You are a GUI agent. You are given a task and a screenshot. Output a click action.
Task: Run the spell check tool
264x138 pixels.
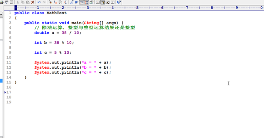(6, 2)
